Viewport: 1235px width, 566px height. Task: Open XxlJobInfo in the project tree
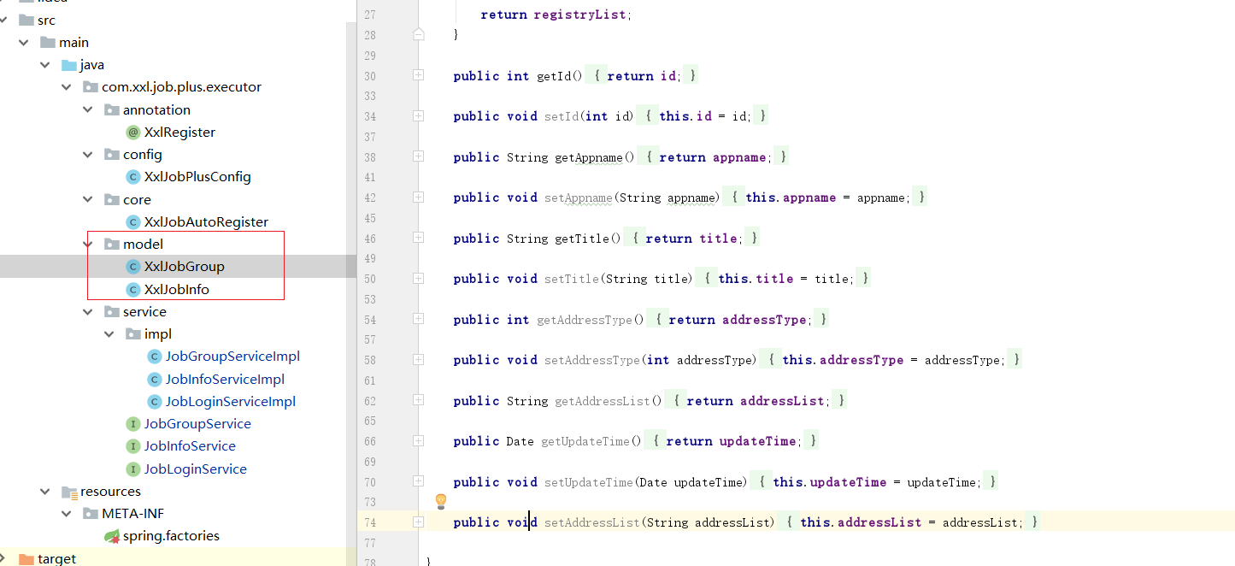click(x=176, y=290)
